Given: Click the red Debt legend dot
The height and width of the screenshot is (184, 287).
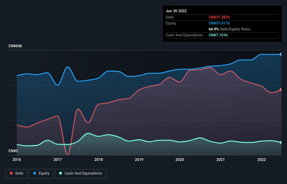Looking at the screenshot, I should click(x=11, y=173).
